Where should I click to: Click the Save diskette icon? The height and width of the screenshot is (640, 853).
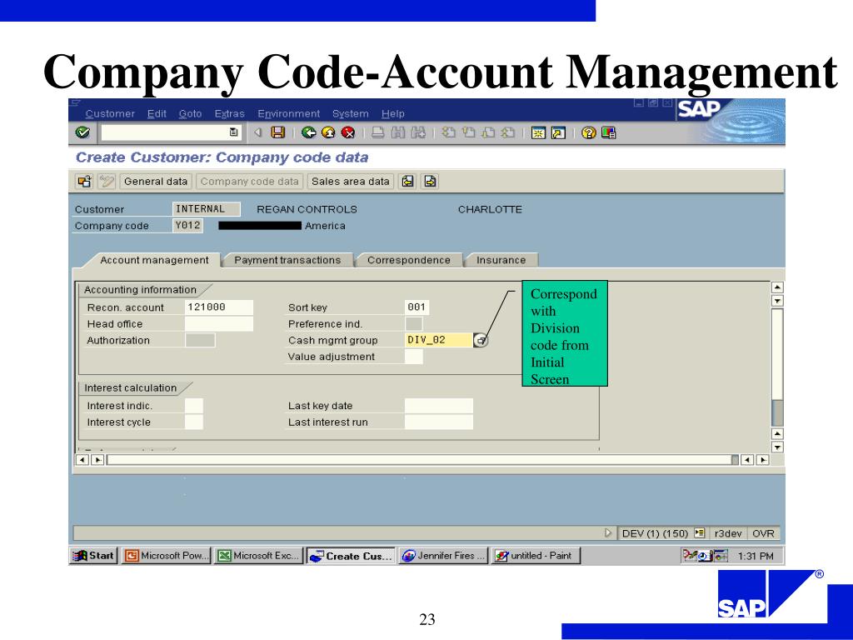278,132
